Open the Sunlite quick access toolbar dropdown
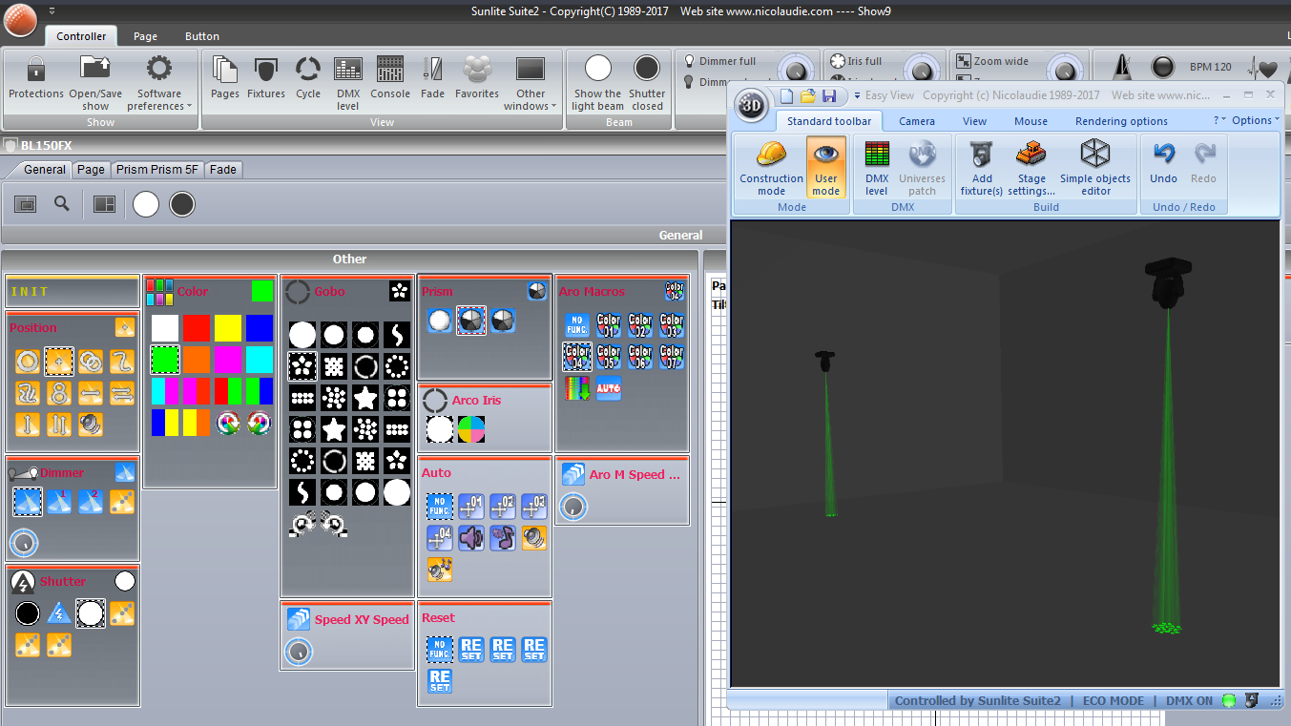This screenshot has width=1291, height=726. (52, 10)
